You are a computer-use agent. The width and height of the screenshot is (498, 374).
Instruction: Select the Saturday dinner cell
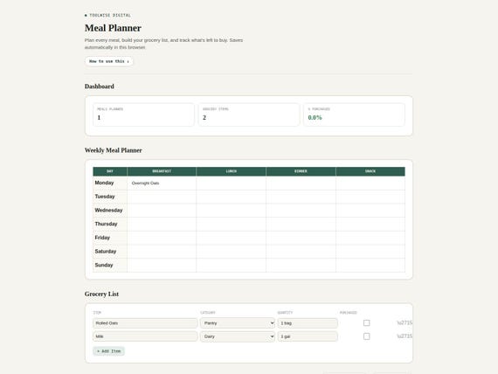click(301, 252)
